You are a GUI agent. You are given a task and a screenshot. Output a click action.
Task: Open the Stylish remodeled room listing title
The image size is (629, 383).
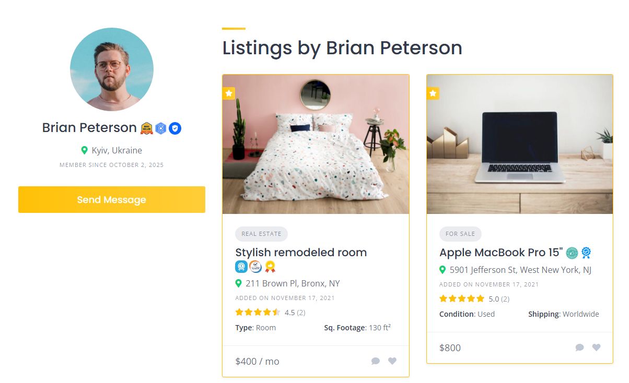[301, 253]
